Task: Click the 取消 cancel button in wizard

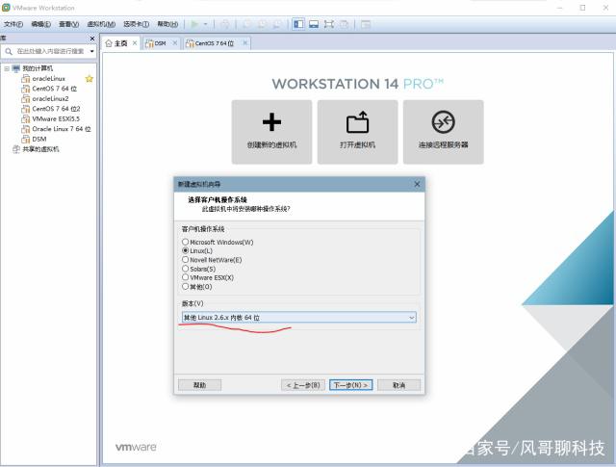Action: click(x=398, y=385)
